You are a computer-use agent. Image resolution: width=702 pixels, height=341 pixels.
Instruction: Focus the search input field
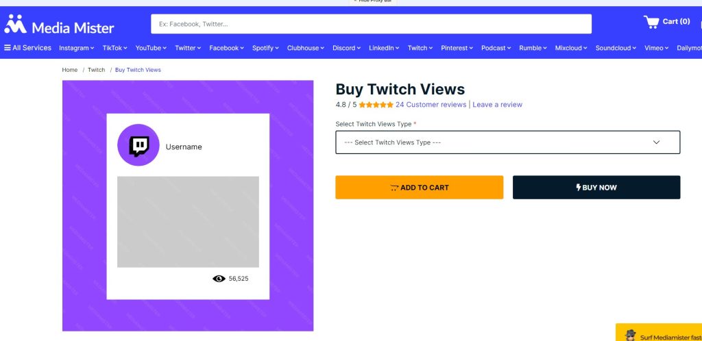click(x=371, y=24)
